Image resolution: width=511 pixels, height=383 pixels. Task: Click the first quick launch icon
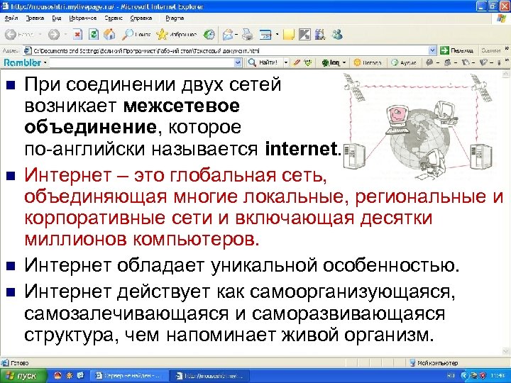[x=57, y=375]
